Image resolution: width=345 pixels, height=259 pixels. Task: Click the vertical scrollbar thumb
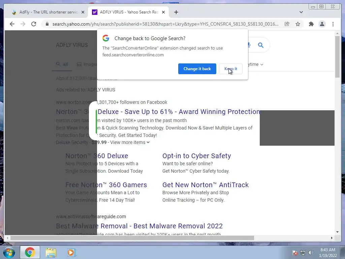[x=337, y=57]
